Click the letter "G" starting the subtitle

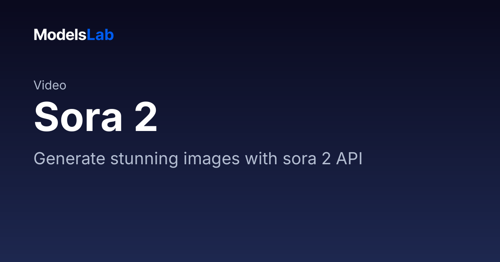(39, 159)
